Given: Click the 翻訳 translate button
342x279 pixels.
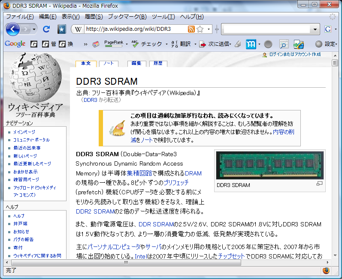Looking at the screenshot, I should [181, 44].
